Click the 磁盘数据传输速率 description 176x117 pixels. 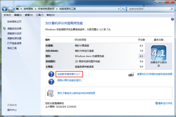click(x=84, y=67)
